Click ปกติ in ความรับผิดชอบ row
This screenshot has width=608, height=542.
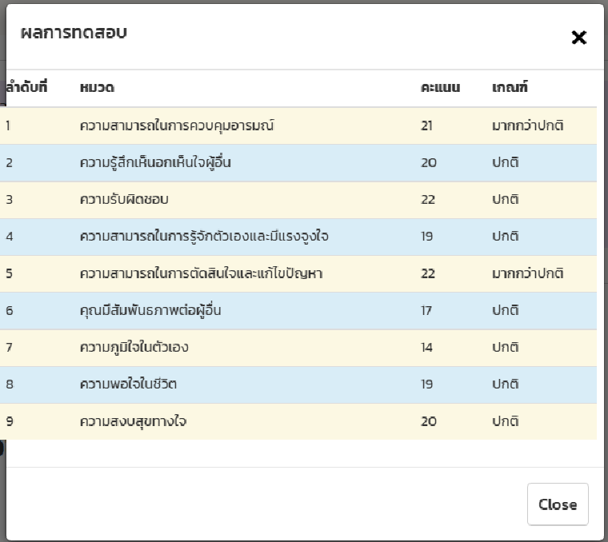pos(506,200)
